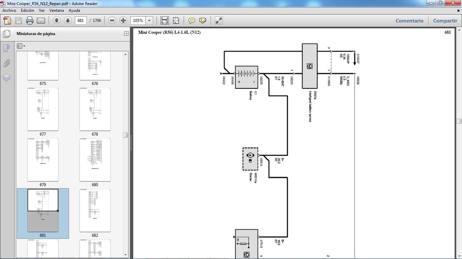Open the attachments paperclip panel
The height and width of the screenshot is (259, 462).
(x=6, y=63)
